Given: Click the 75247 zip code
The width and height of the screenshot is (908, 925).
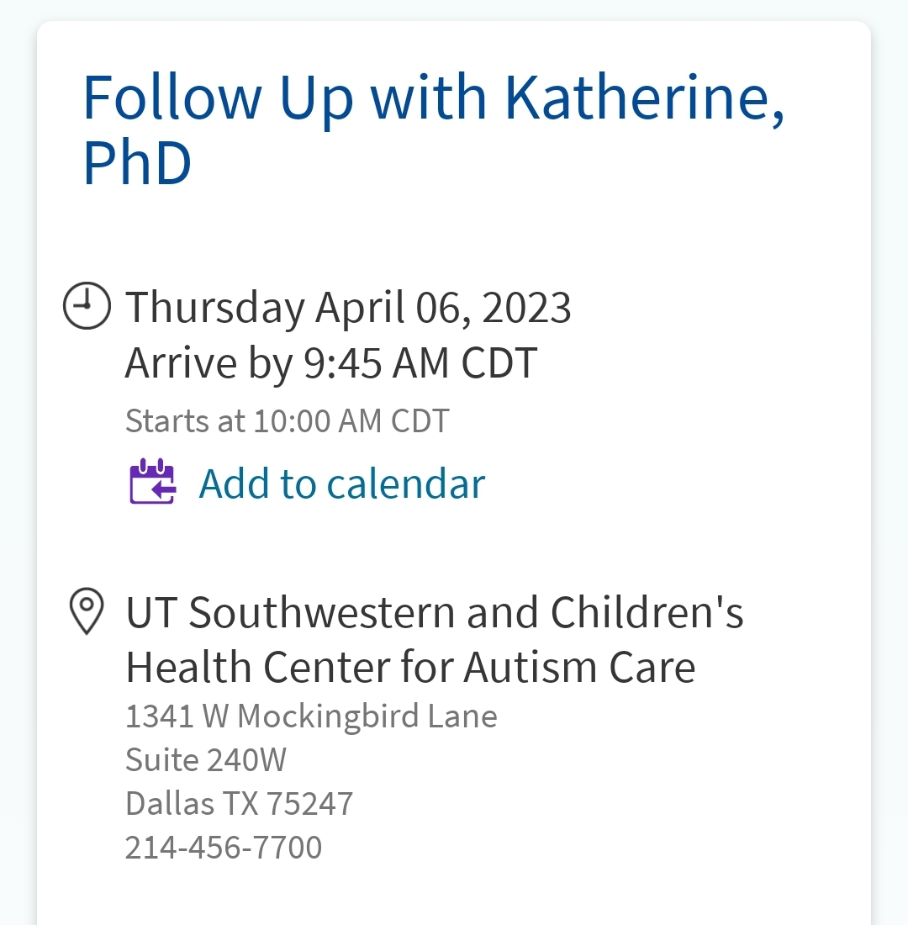Looking at the screenshot, I should [309, 804].
